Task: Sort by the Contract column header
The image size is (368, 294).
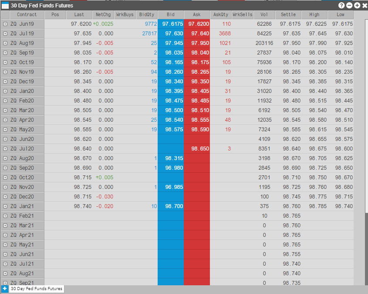Action: pos(27,14)
